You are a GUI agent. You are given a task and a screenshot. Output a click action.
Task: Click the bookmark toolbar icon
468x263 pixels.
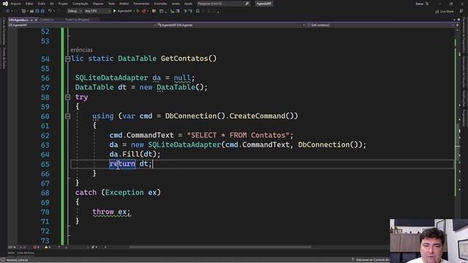point(197,11)
